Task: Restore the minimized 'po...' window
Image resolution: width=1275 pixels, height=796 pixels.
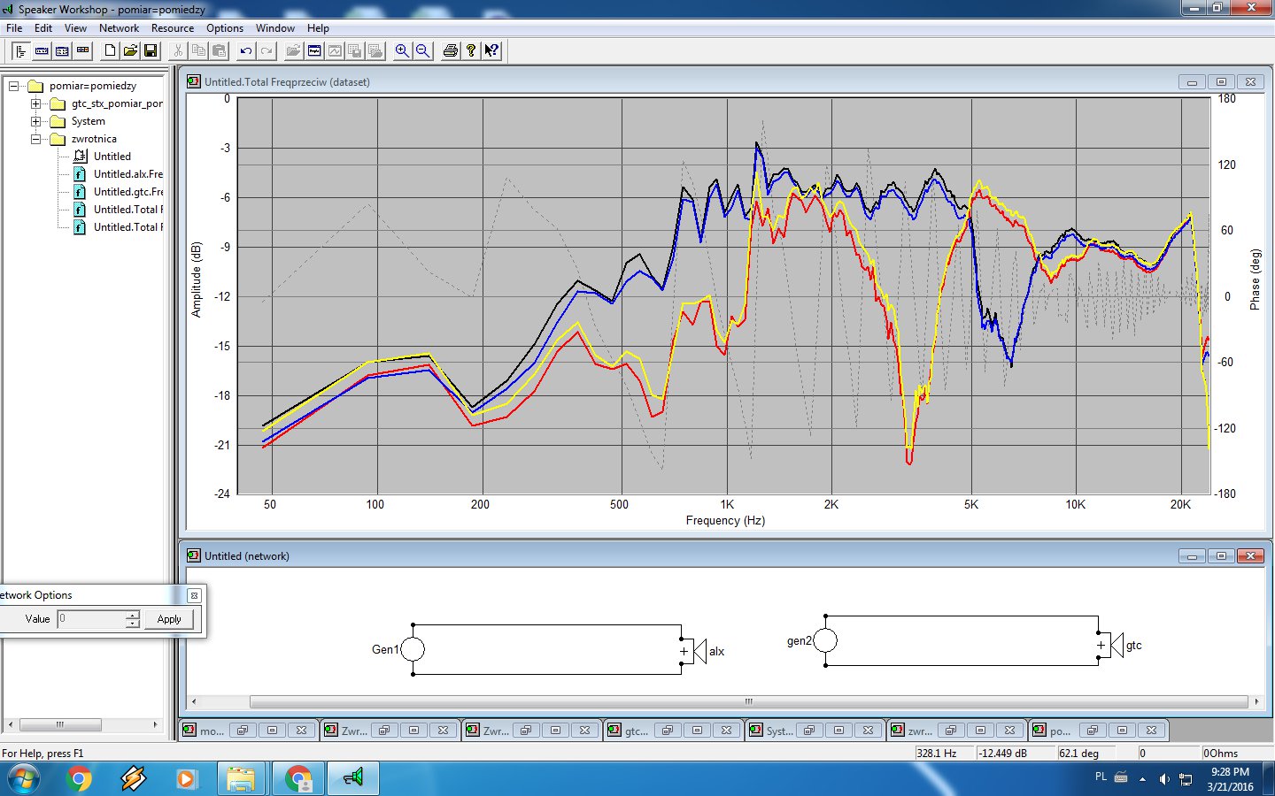Action: (1093, 731)
